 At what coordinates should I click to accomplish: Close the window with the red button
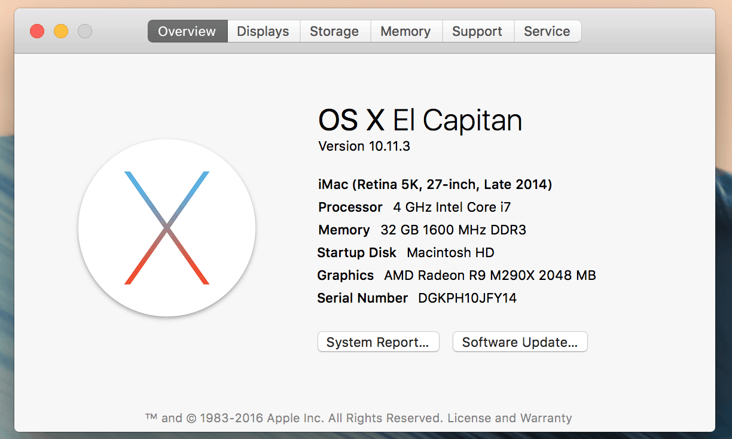(37, 31)
